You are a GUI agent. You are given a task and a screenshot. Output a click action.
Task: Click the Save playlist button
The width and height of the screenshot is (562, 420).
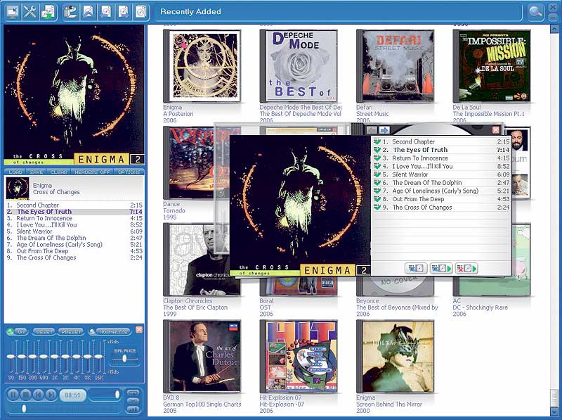tap(37, 172)
